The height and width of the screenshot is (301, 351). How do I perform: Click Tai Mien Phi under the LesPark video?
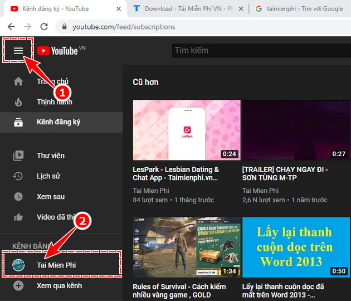151,191
